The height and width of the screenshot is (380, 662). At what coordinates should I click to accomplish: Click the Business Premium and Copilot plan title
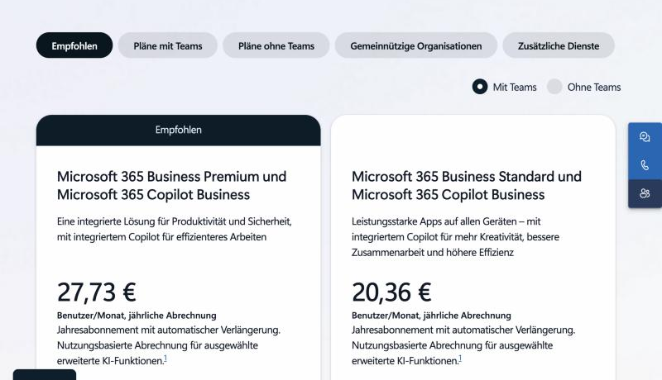pyautogui.click(x=172, y=185)
